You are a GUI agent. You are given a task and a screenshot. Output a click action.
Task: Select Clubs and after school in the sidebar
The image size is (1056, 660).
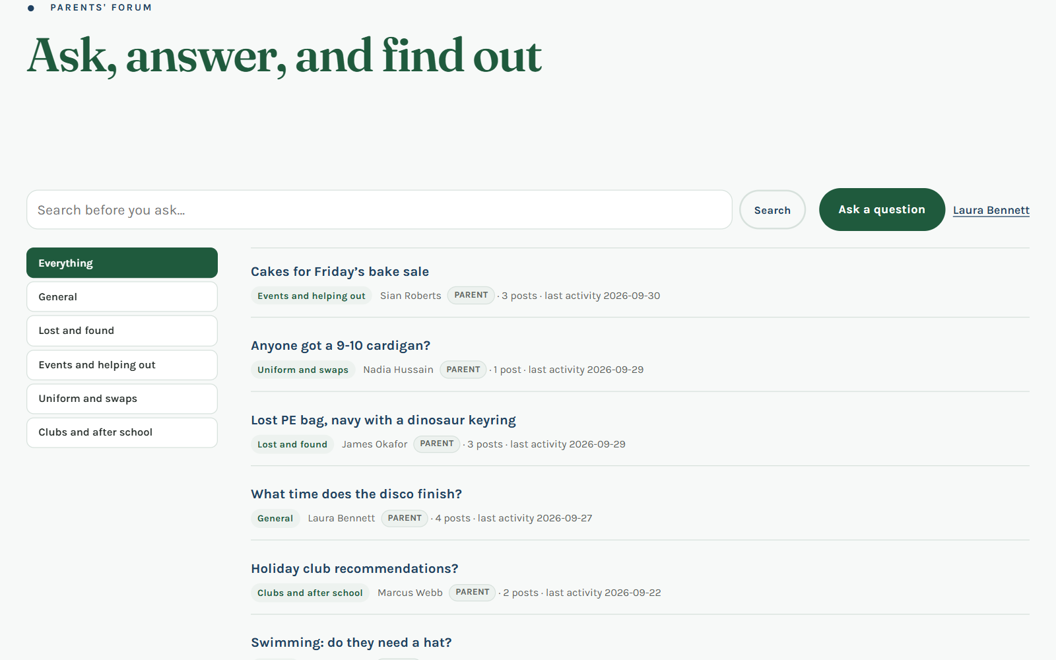[x=122, y=432]
